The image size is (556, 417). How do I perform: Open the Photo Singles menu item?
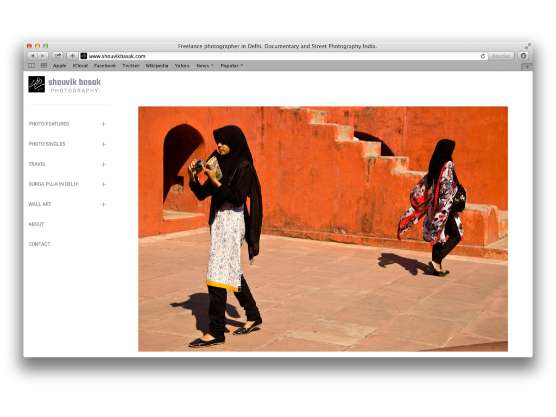[47, 144]
